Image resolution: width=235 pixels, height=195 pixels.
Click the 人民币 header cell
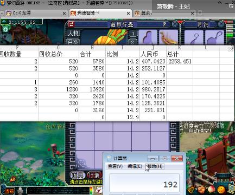click(153, 54)
